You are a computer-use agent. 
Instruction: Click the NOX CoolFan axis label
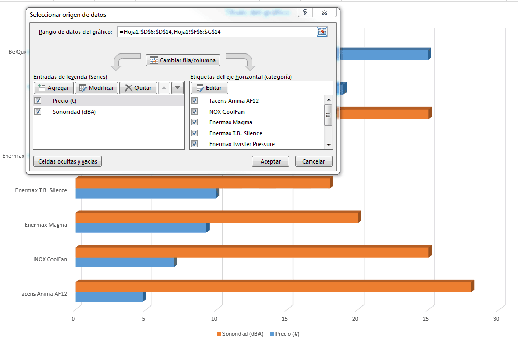[x=51, y=259]
